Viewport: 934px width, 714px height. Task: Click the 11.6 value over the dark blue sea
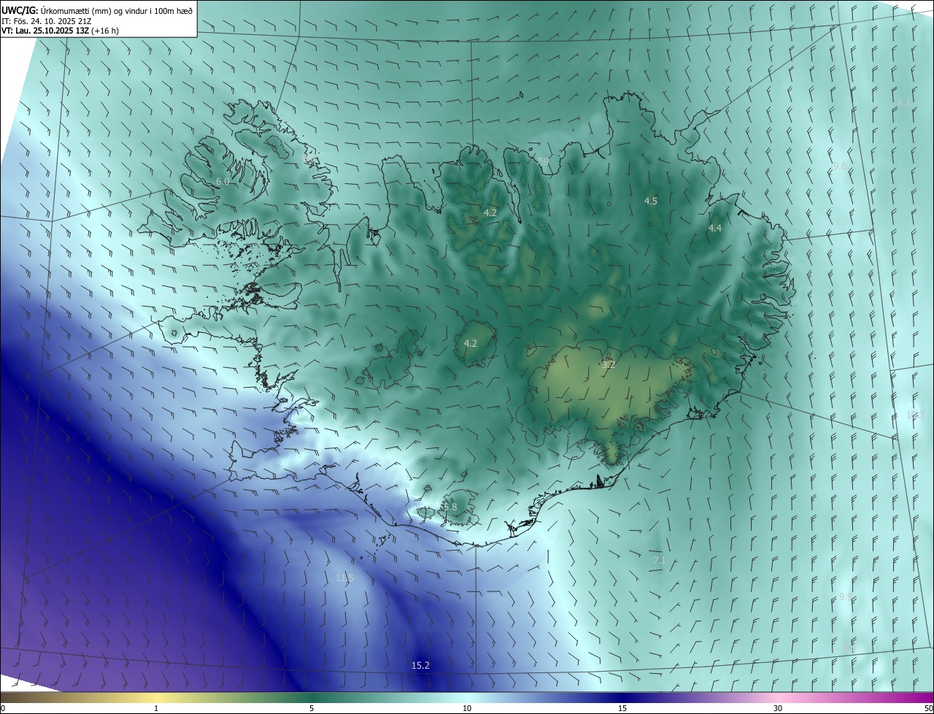point(344,577)
